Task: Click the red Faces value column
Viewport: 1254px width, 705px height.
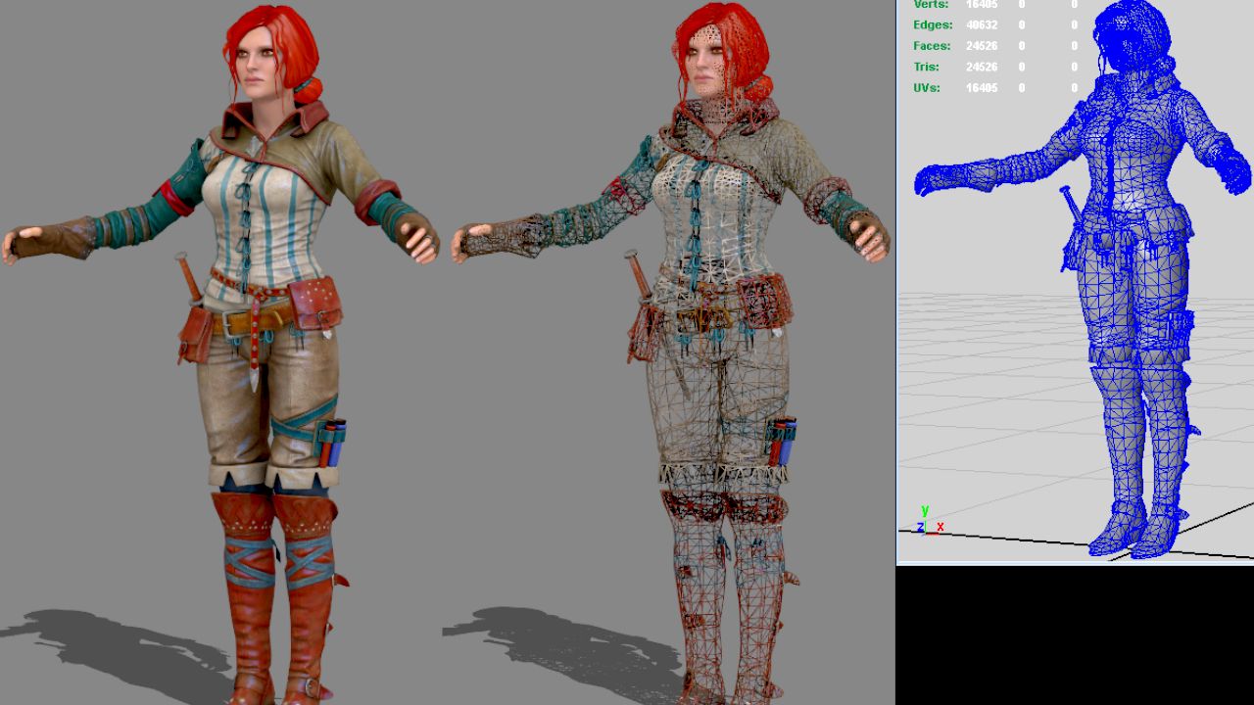Action: 982,45
